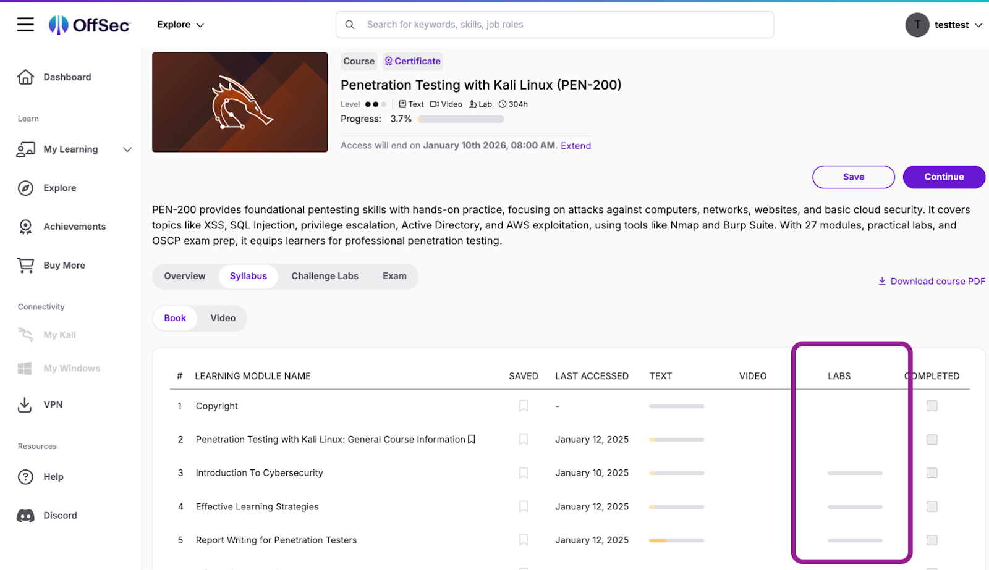Mark General Course Information as completed
This screenshot has width=989, height=570.
(932, 439)
